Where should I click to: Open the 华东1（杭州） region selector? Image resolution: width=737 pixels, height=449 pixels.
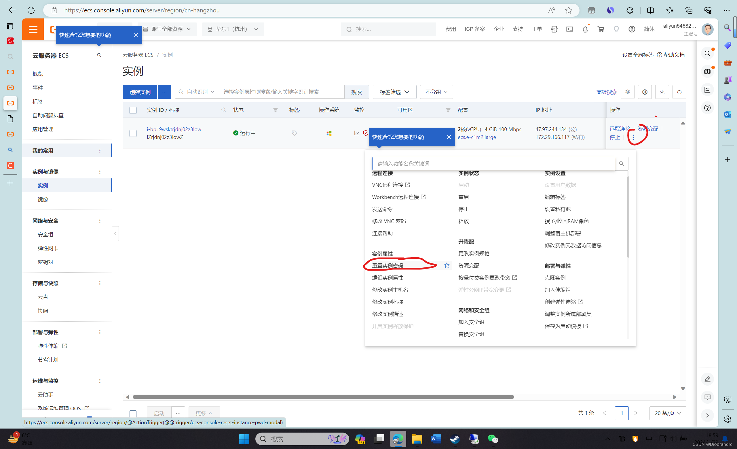pyautogui.click(x=233, y=29)
